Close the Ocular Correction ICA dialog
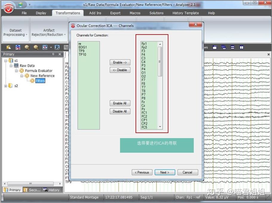The image size is (272, 203). (x=196, y=24)
